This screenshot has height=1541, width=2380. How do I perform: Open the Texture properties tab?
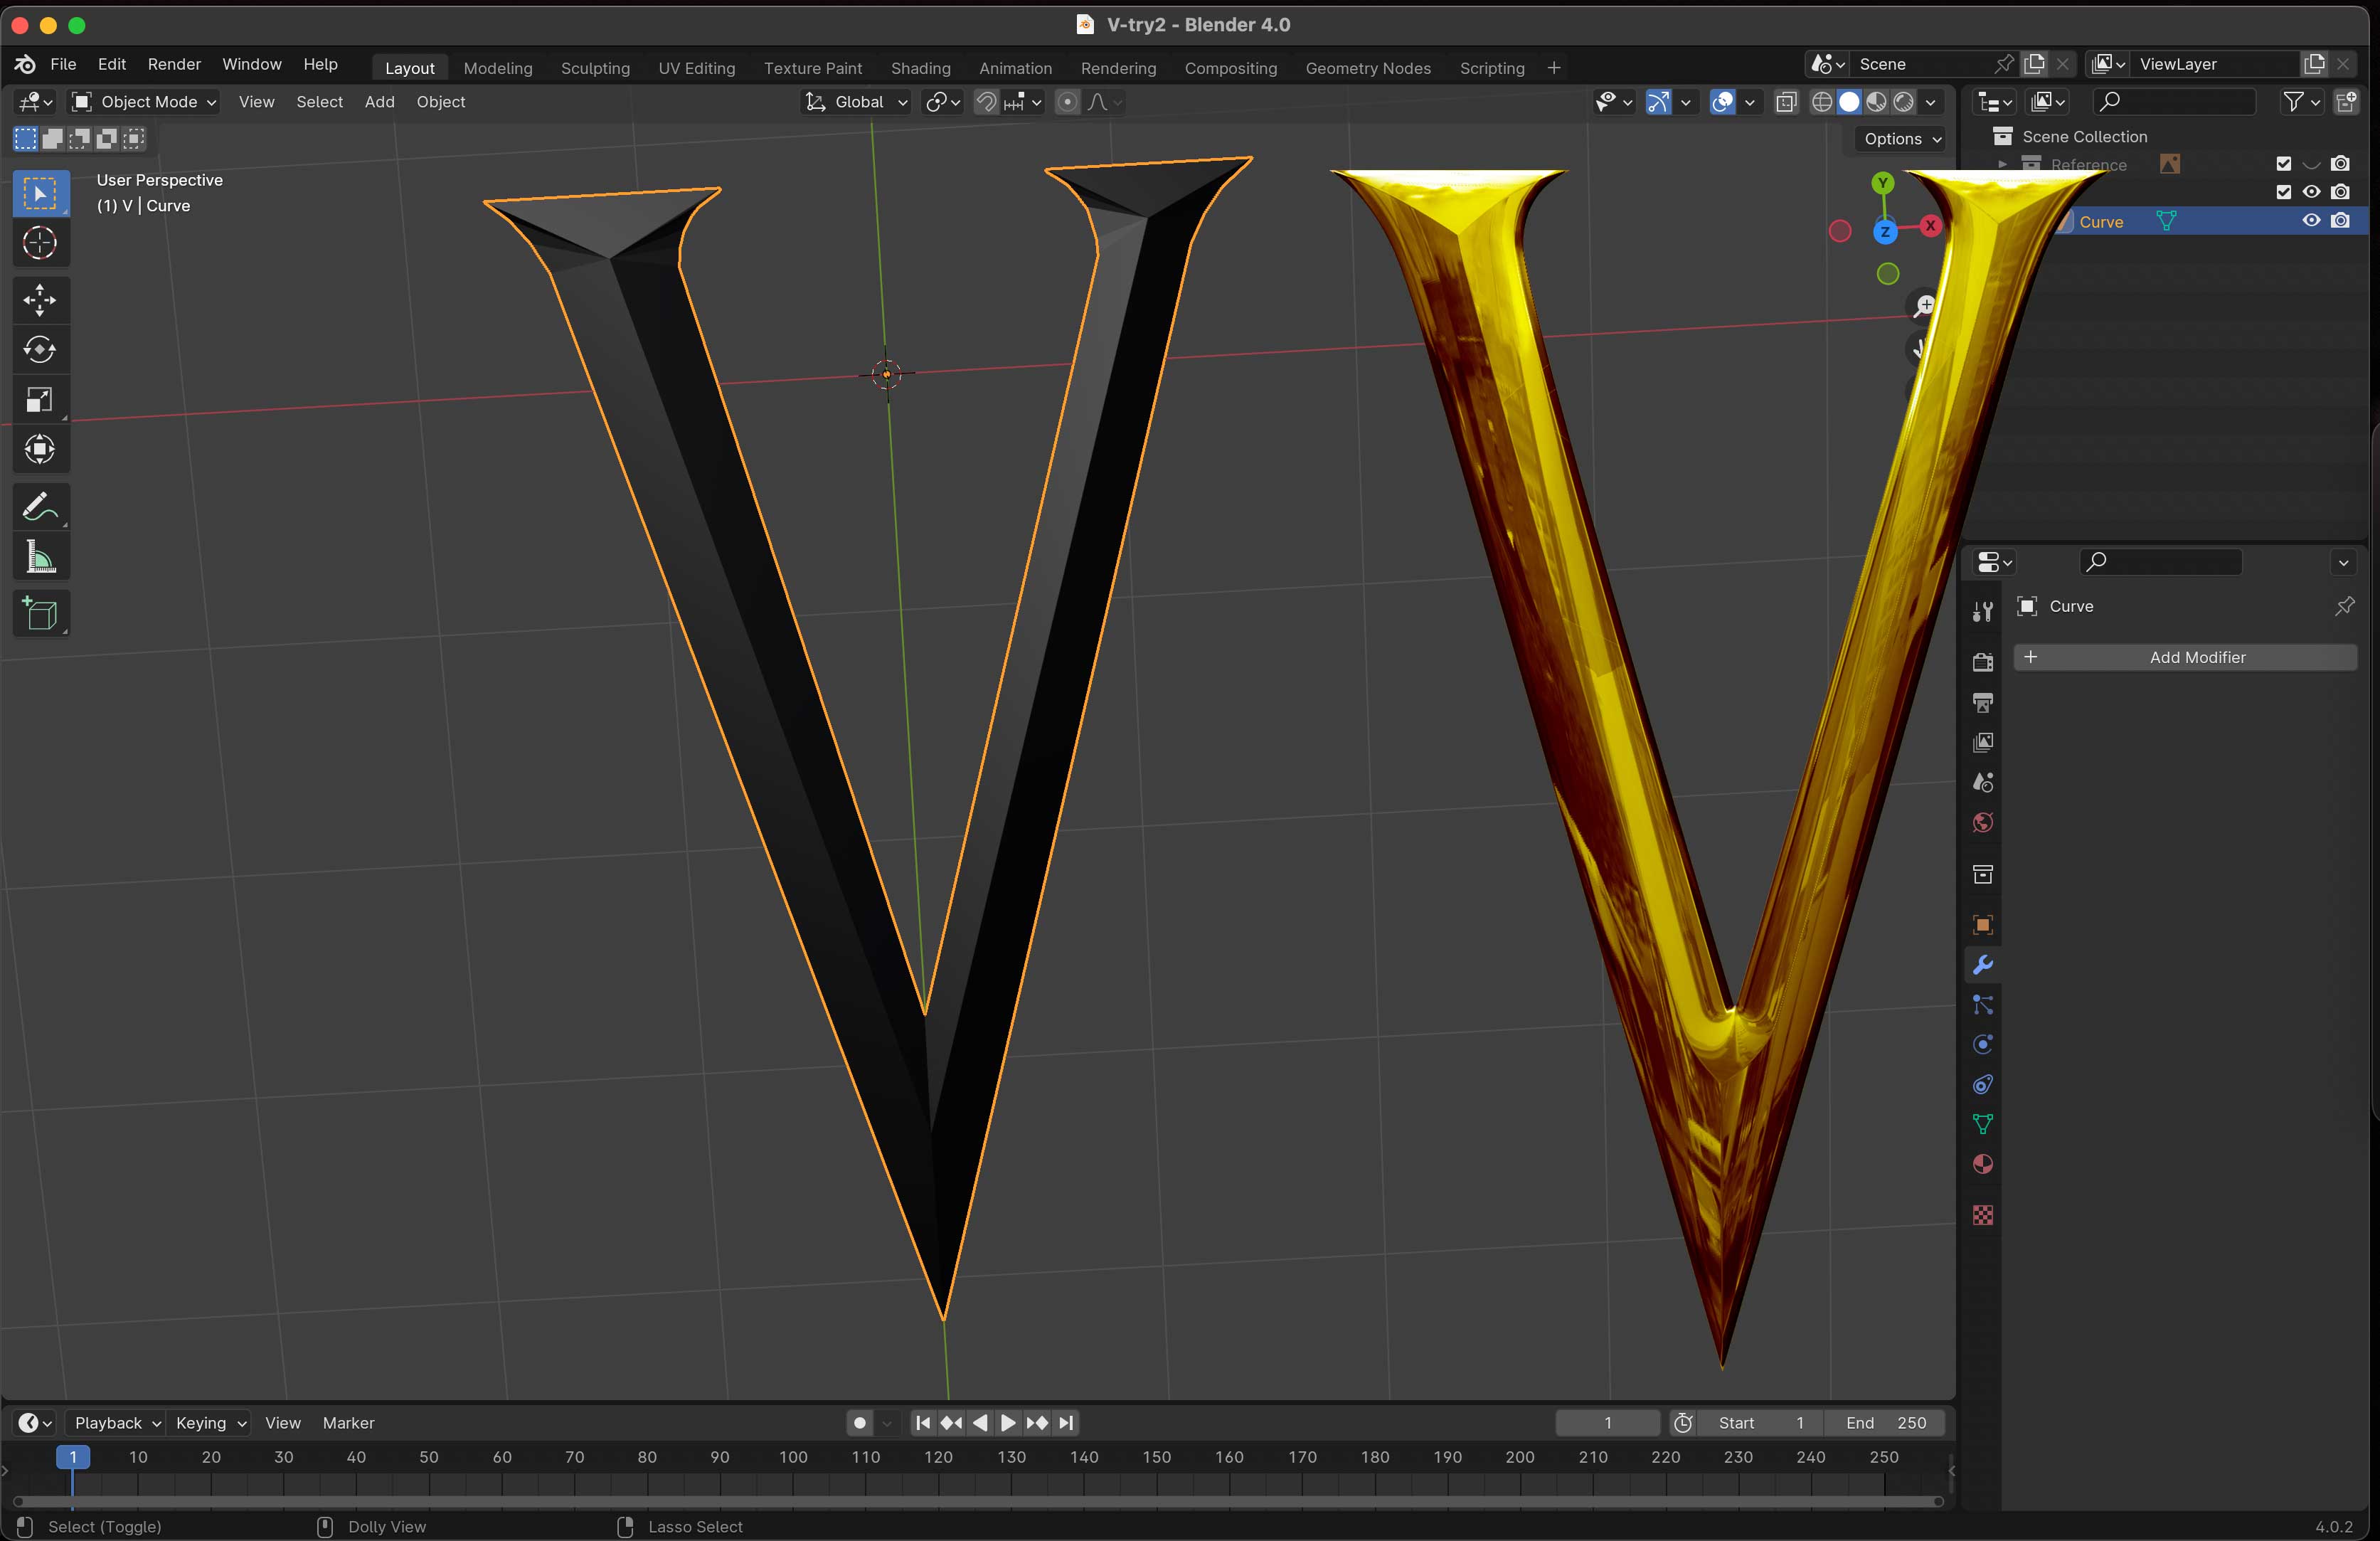click(x=1983, y=1215)
